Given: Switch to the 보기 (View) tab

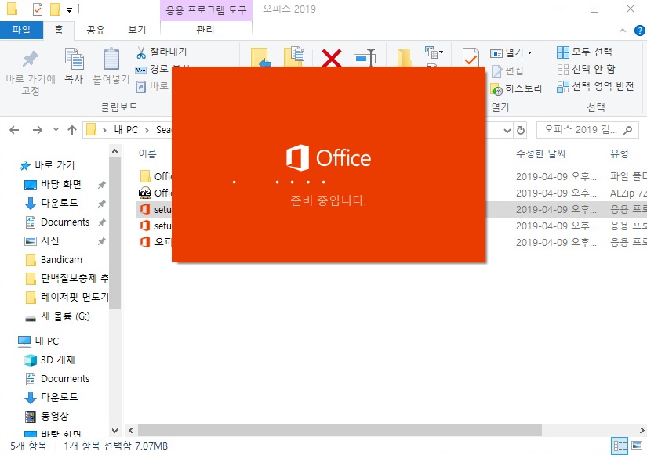Looking at the screenshot, I should (x=137, y=30).
